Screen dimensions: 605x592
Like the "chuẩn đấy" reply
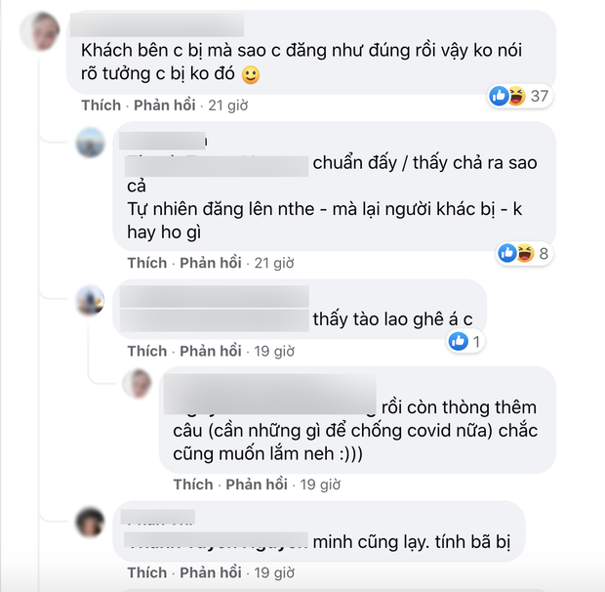147,263
